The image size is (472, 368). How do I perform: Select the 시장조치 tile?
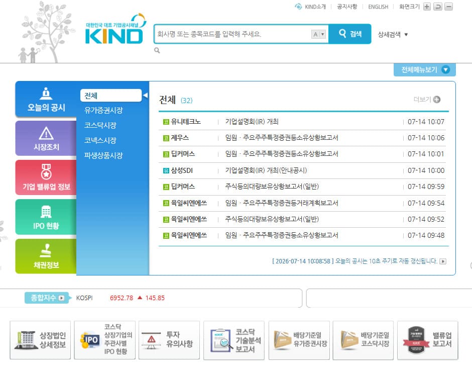[46, 138]
